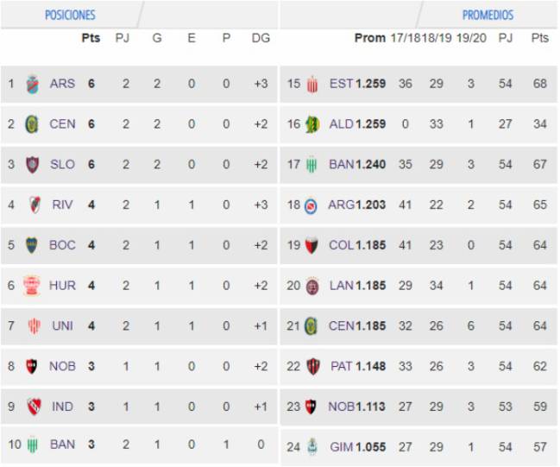Click the Boca Juniors crest icon
The width and height of the screenshot is (560, 467).
click(32, 245)
